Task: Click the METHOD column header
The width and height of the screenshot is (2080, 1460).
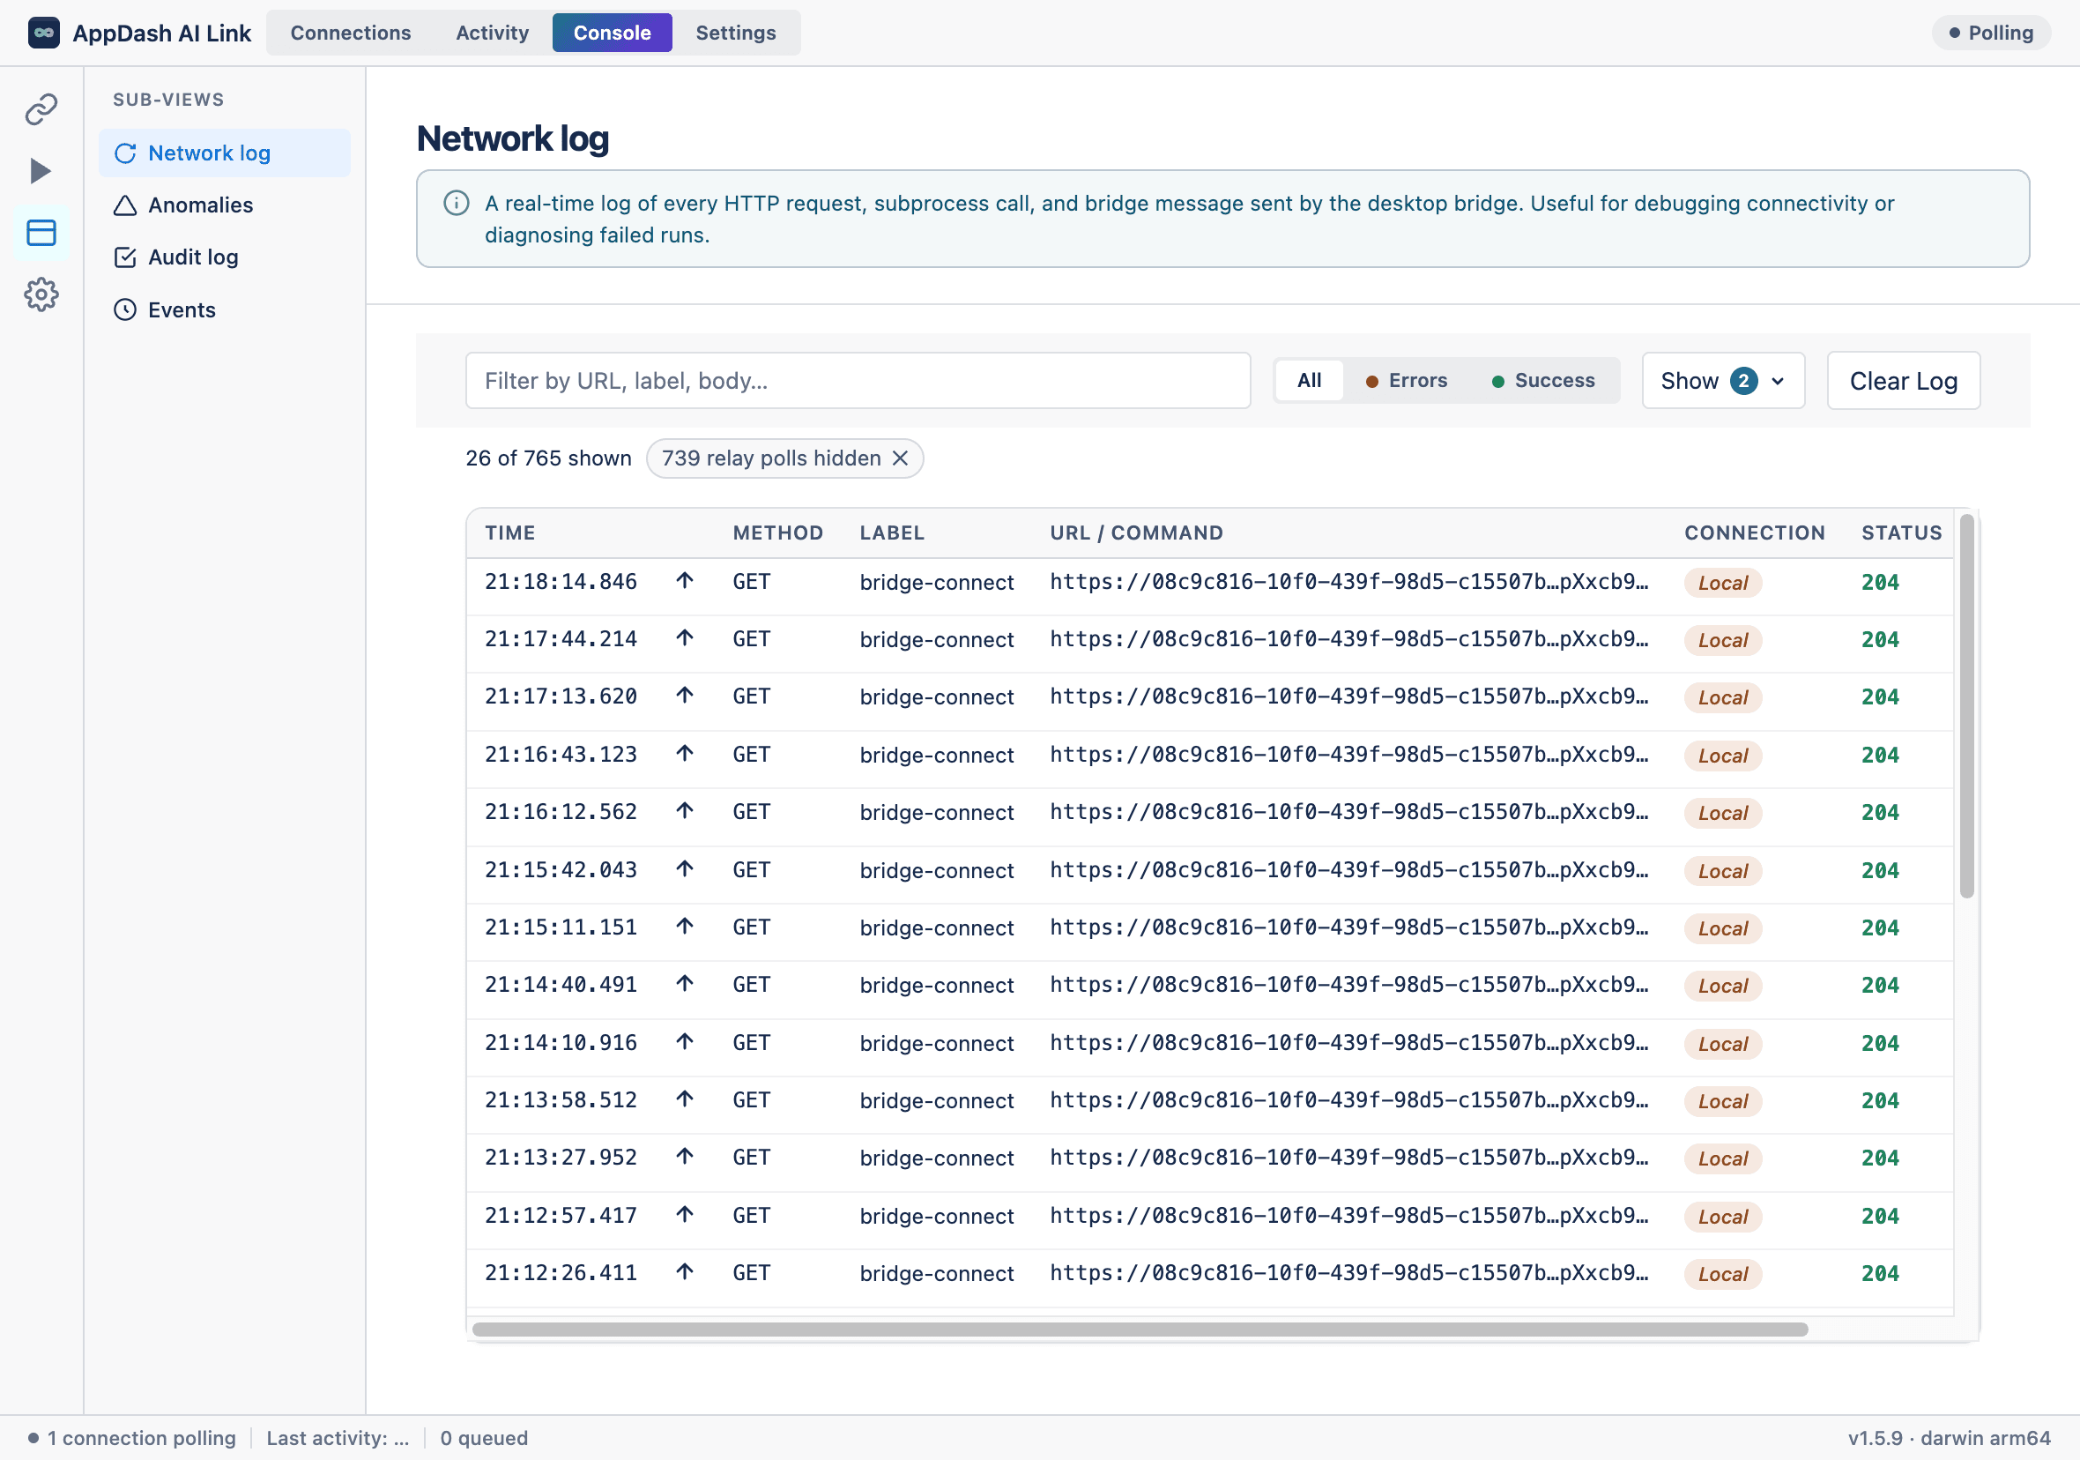Action: 778,533
